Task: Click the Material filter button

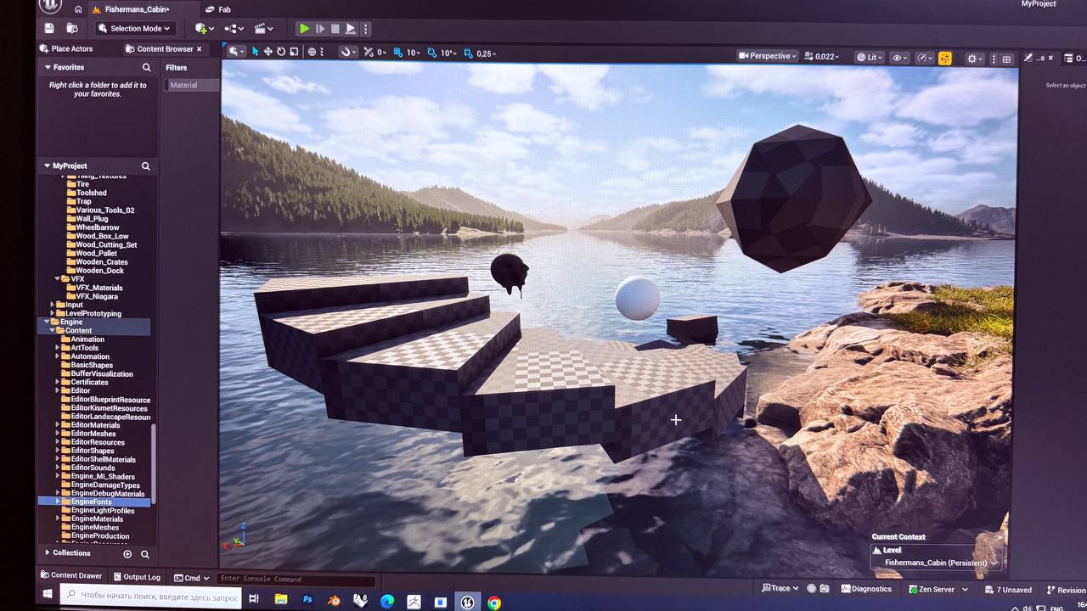Action: [191, 85]
